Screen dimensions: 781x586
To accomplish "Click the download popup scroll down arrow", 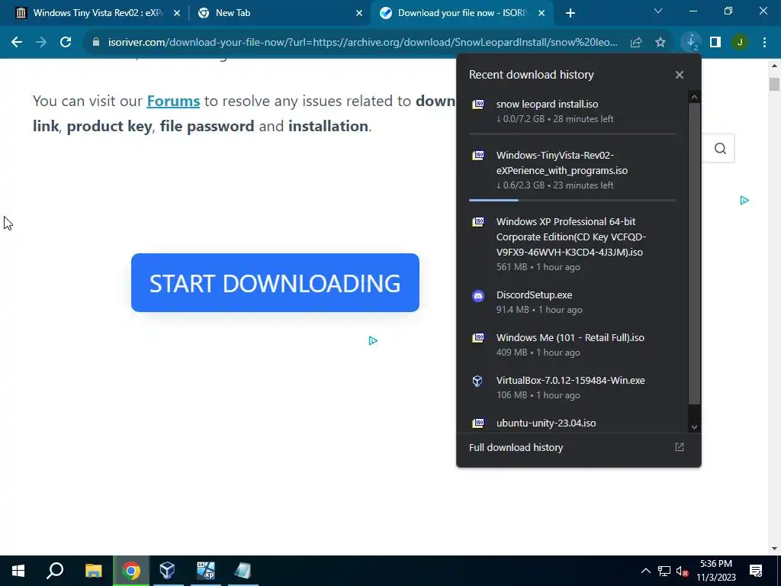I will click(x=694, y=427).
